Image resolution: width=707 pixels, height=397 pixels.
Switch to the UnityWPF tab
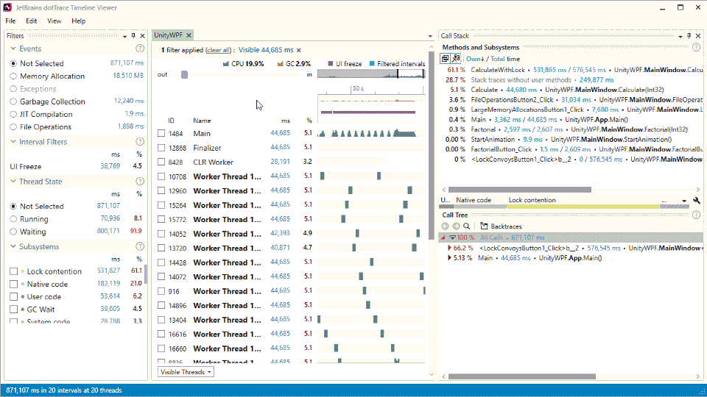[169, 35]
